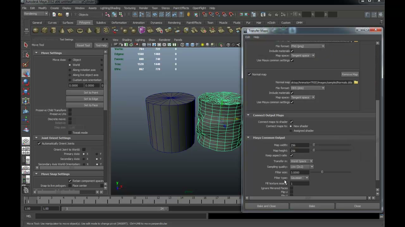Click the question mark selection mask icon
Screen dimensions: 405x227
tap(181, 15)
